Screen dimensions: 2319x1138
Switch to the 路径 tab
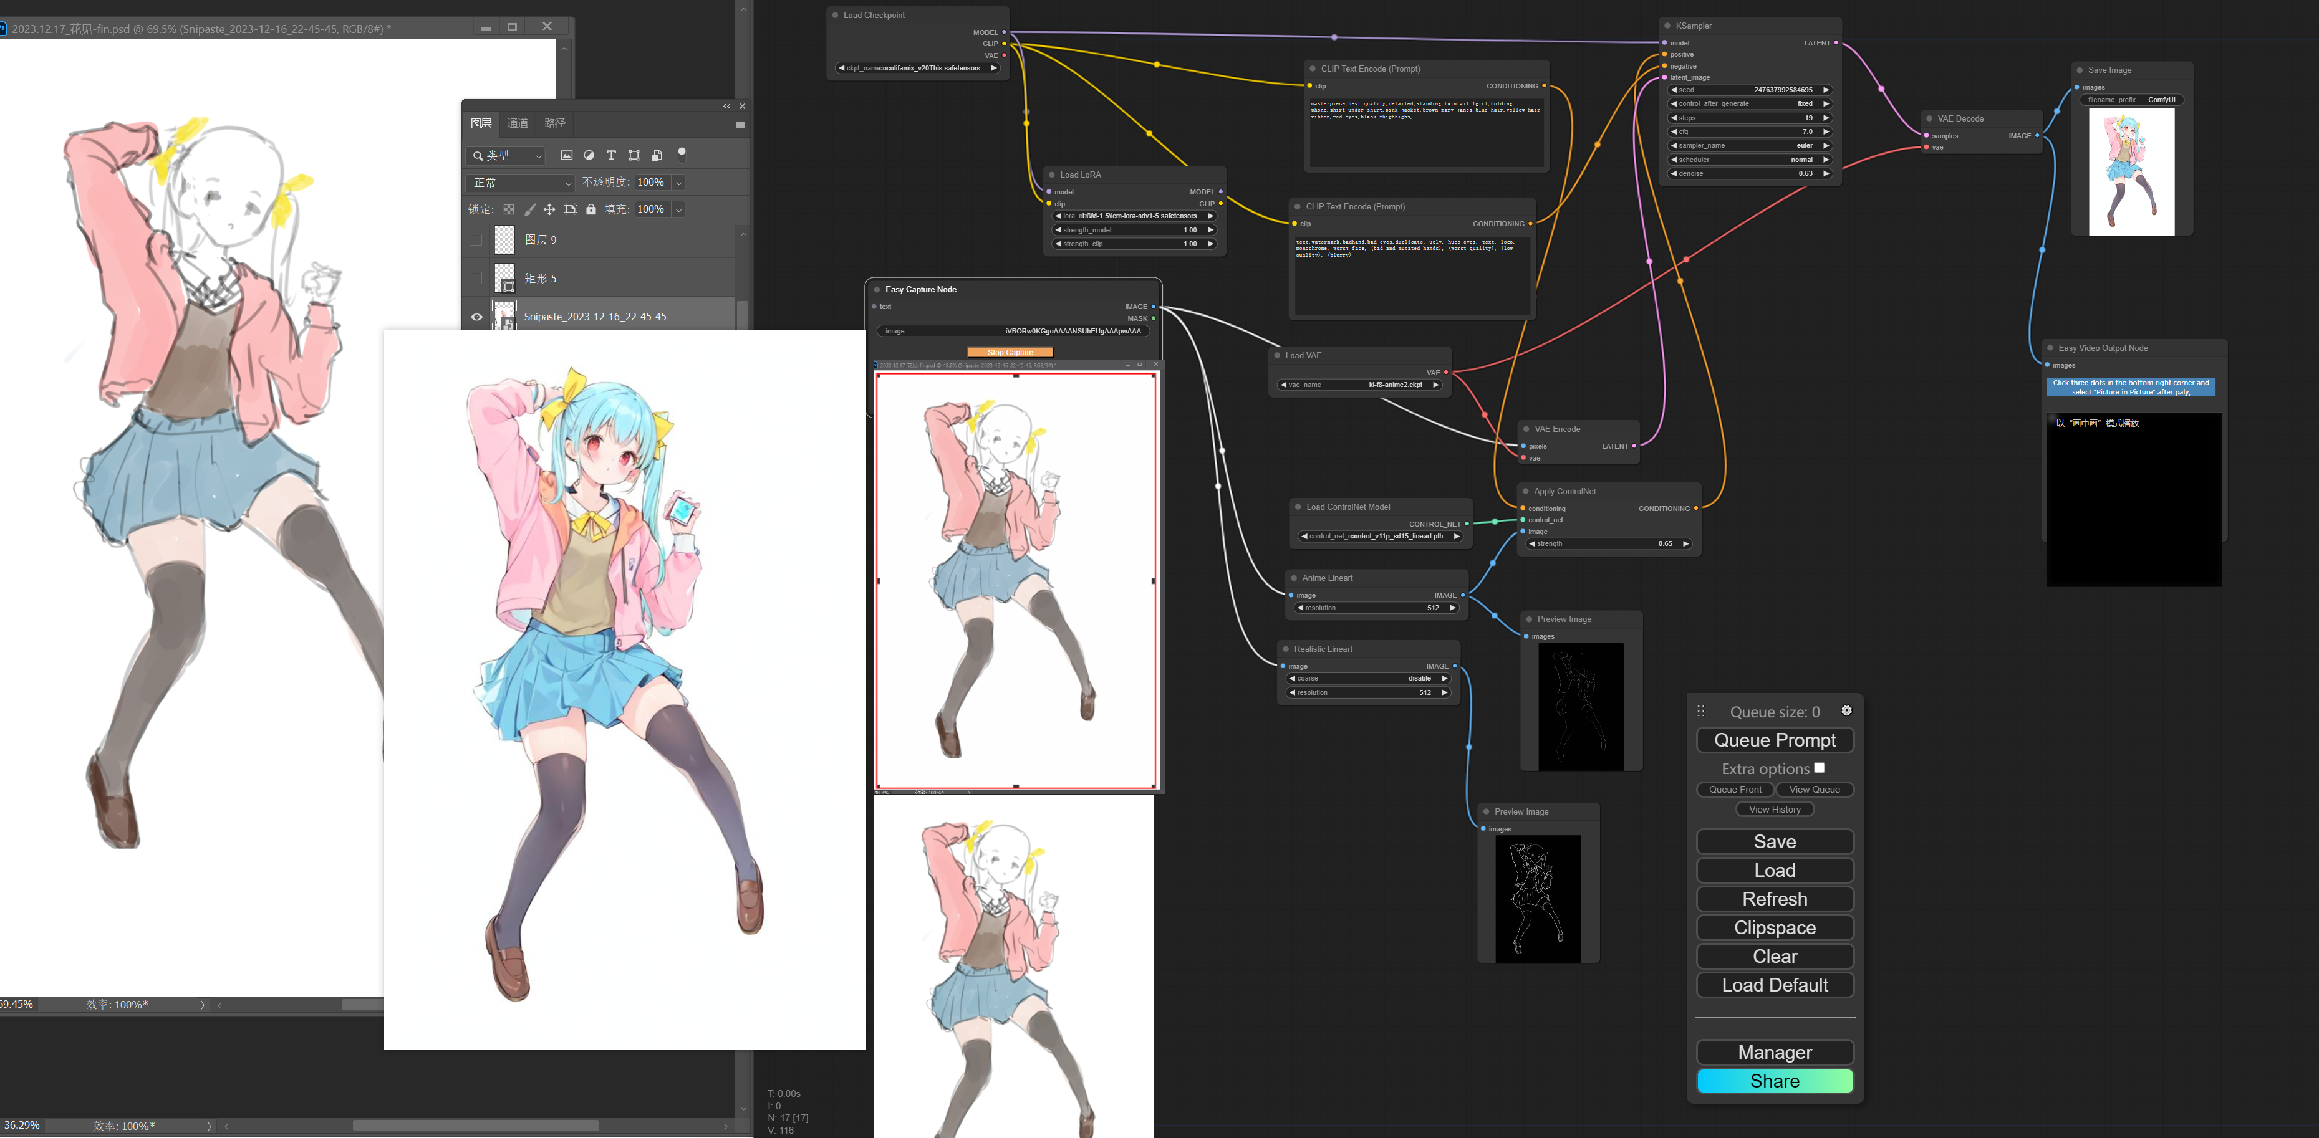tap(556, 123)
